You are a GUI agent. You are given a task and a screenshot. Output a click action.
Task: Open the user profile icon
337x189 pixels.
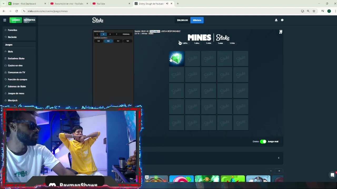276,20
